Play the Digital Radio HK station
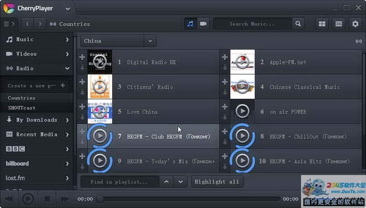The image size is (366, 208). click(x=100, y=62)
